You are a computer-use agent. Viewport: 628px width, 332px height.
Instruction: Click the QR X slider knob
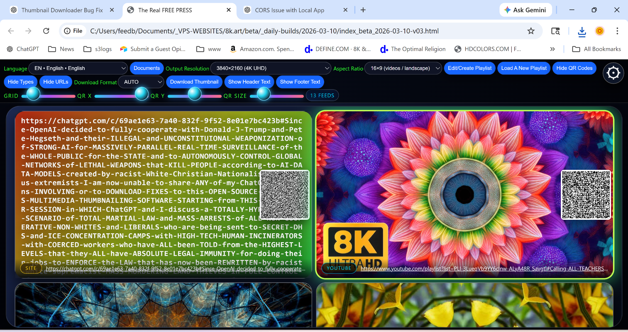click(x=142, y=94)
